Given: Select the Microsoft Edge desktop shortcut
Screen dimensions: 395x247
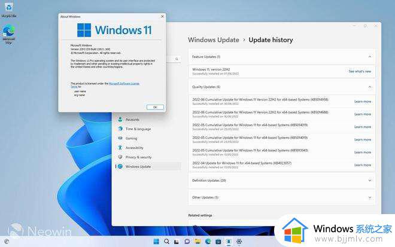Looking at the screenshot, I should pyautogui.click(x=9, y=33).
